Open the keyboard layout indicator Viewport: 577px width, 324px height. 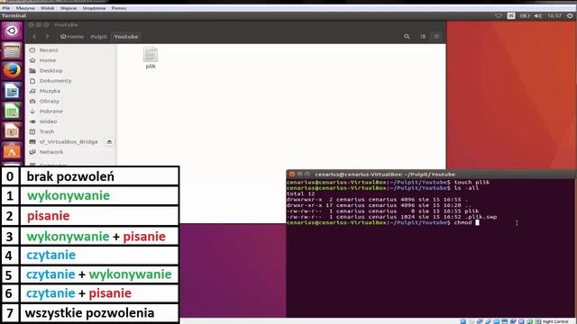click(x=511, y=16)
